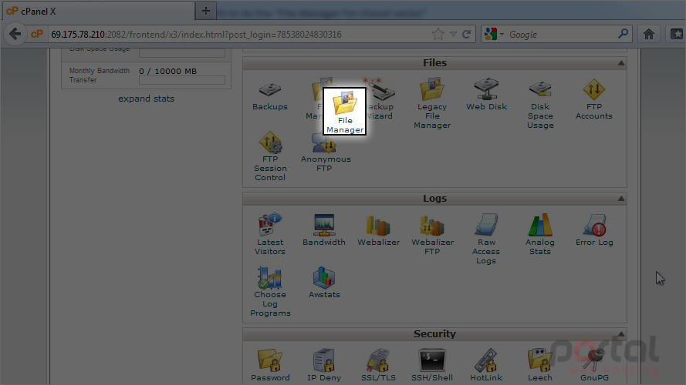686x385 pixels.
Task: Open HotLink protection
Action: click(486, 365)
